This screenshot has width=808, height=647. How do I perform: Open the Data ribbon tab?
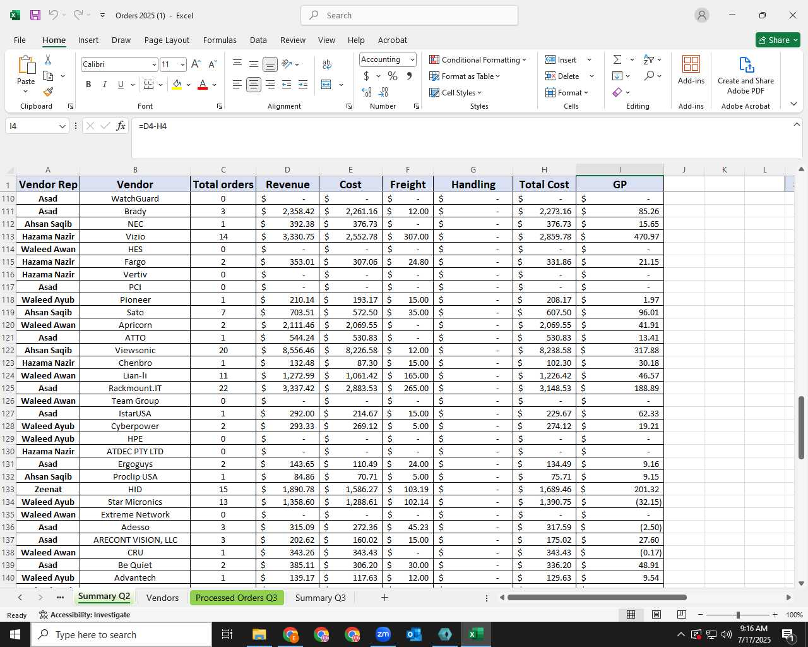[258, 40]
